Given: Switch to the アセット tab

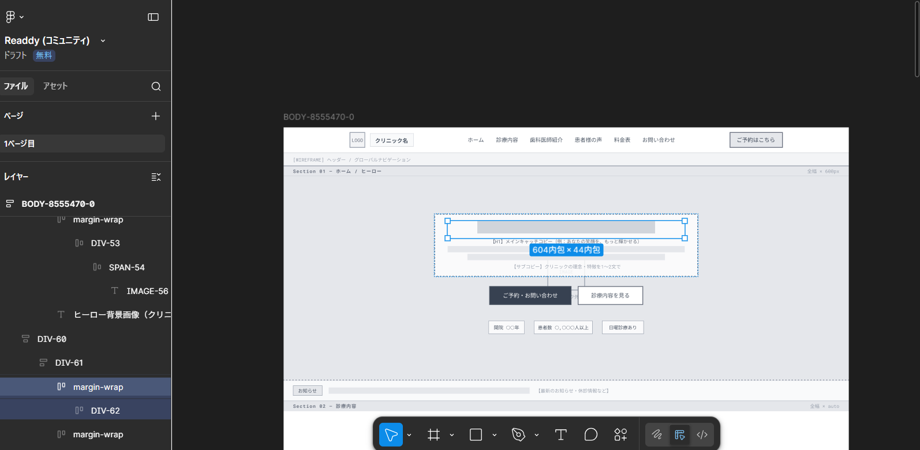Looking at the screenshot, I should point(55,86).
